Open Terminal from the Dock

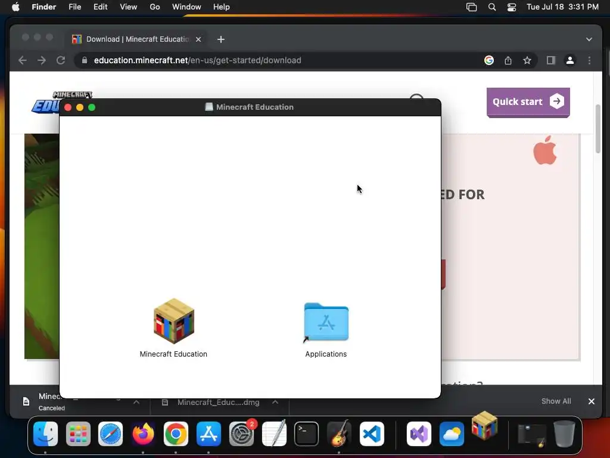point(307,434)
